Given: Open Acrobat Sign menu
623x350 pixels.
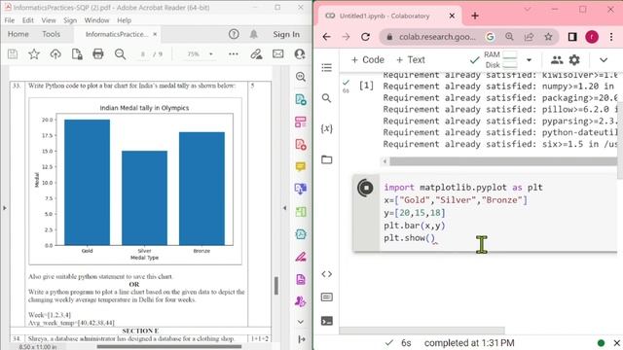Looking at the screenshot, I should 70,20.
